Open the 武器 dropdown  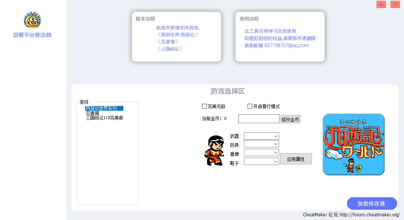(x=261, y=136)
